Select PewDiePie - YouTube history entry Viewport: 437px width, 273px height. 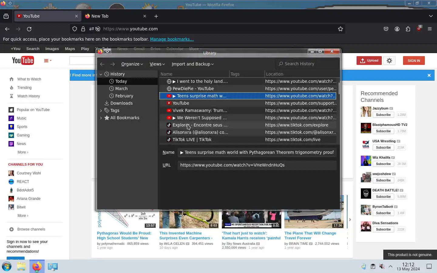click(x=248, y=89)
